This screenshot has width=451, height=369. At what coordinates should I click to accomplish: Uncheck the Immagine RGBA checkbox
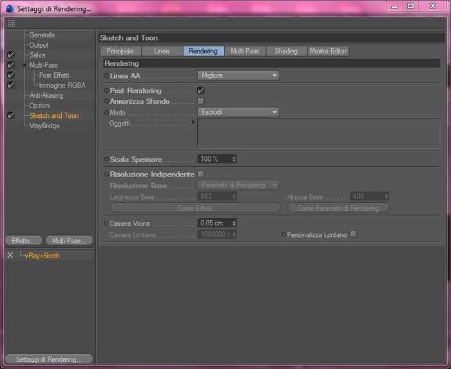pos(11,85)
